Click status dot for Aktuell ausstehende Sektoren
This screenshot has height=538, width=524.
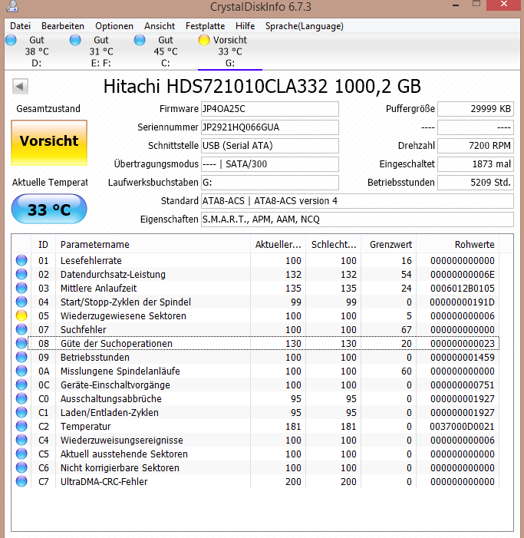[21, 454]
